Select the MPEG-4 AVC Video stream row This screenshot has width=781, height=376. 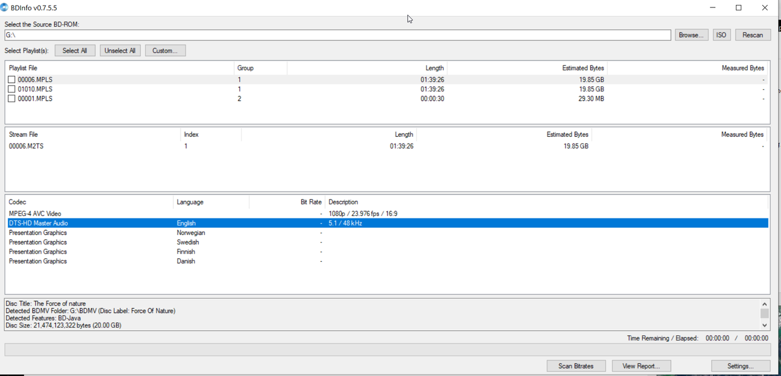tap(387, 214)
